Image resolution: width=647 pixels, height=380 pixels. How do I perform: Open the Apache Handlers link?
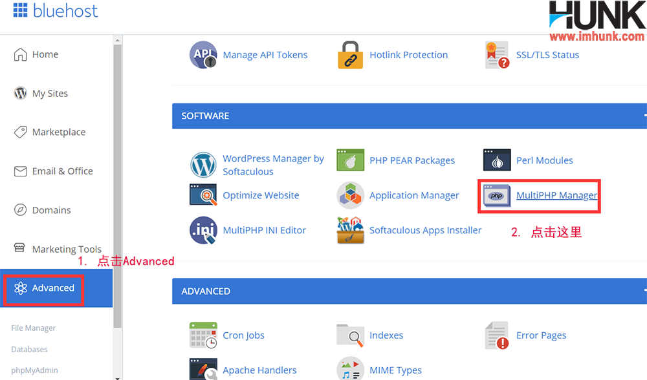260,370
